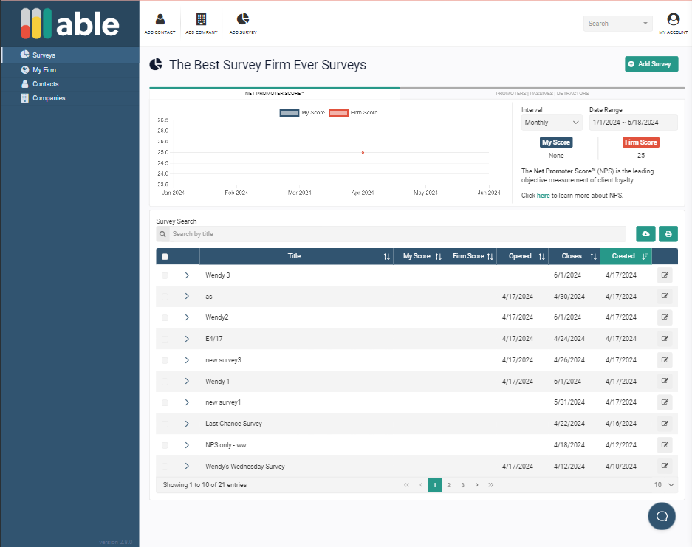Open the Interval Monthly dropdown
692x547 pixels.
tap(552, 123)
